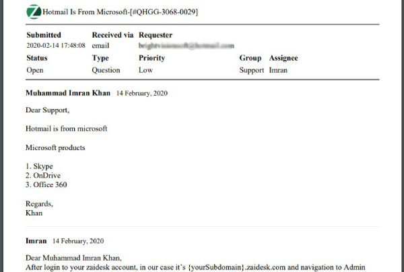Select the ticket title 'Hotmail Is From Microsoft-[#QHGG-3068-0029]'
Viewport: 404px width, 272px height.
coord(121,12)
